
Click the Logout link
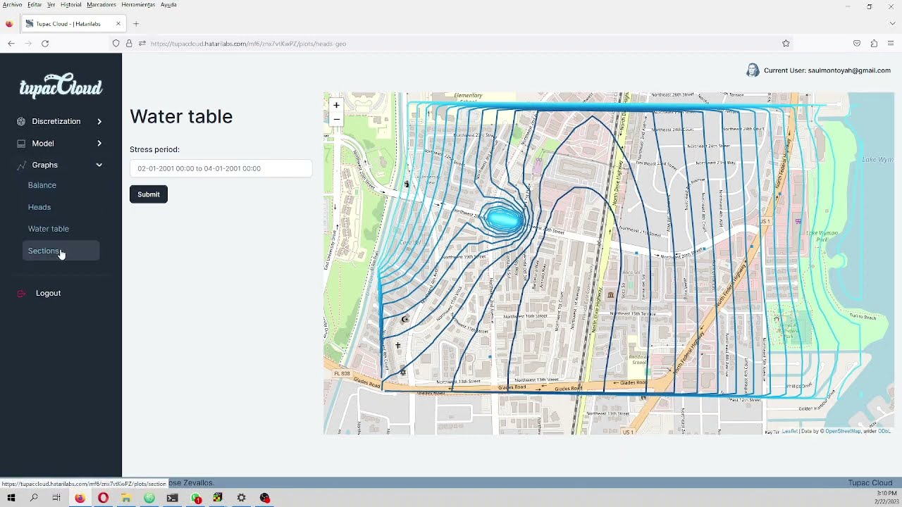pyautogui.click(x=48, y=293)
